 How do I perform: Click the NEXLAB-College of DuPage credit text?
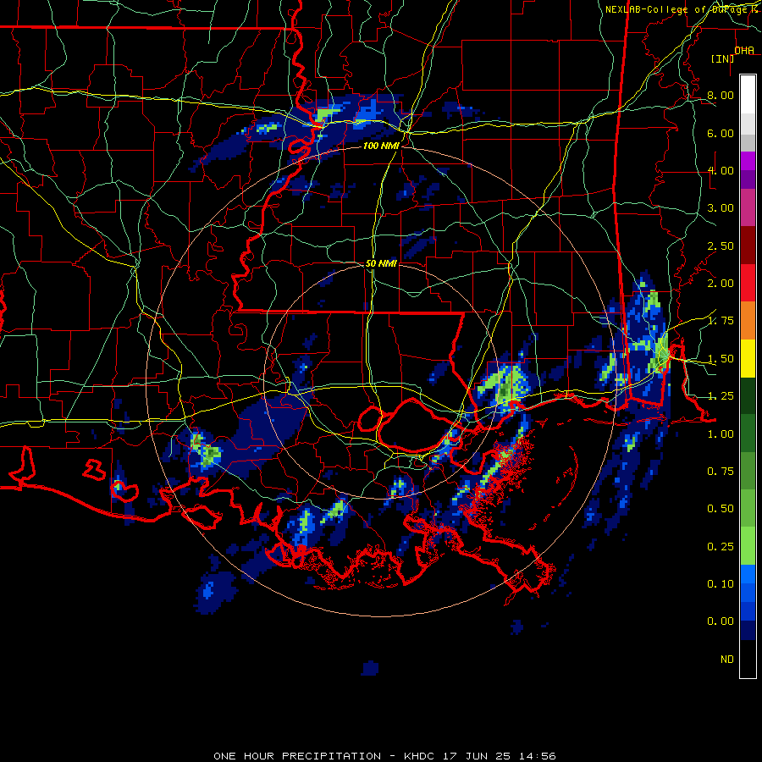(x=681, y=9)
